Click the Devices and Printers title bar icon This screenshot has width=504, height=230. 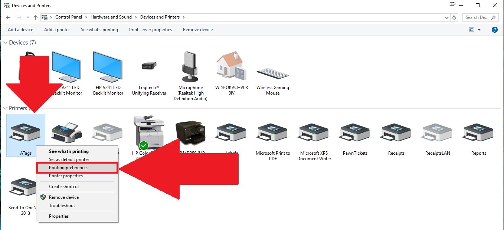pos(7,5)
